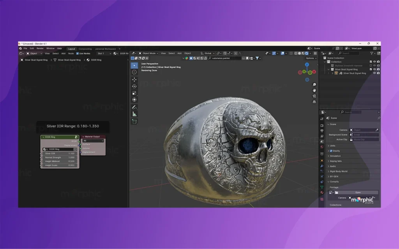Open the Object Mode dropdown in viewport
399x249 pixels.
point(148,53)
